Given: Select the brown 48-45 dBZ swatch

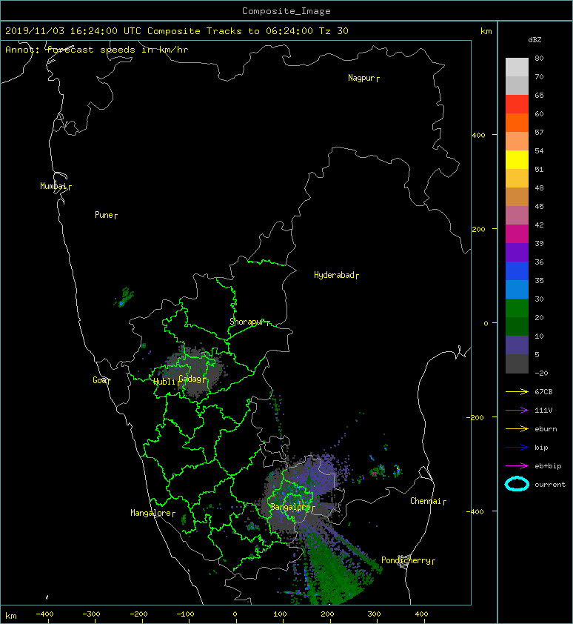Looking at the screenshot, I should pyautogui.click(x=517, y=196).
